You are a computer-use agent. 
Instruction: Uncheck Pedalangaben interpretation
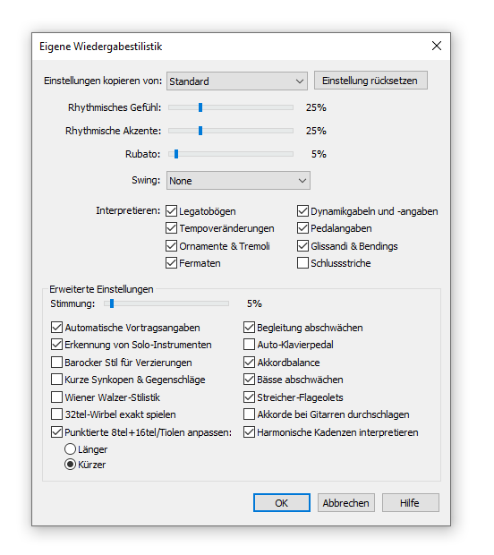[x=302, y=228]
